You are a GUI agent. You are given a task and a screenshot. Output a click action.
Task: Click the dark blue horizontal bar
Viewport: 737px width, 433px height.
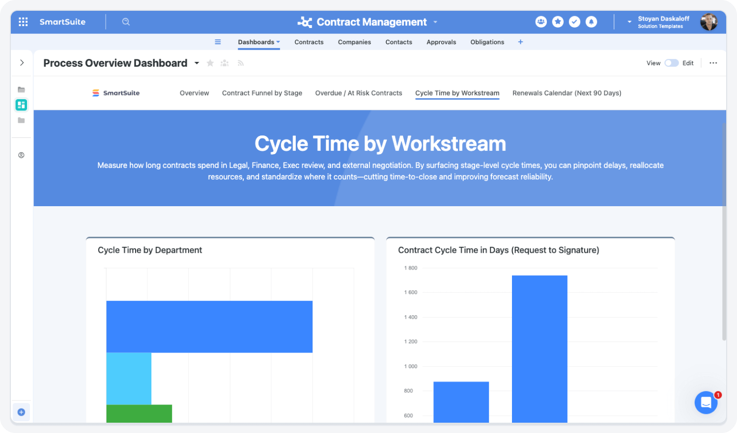pyautogui.click(x=209, y=326)
